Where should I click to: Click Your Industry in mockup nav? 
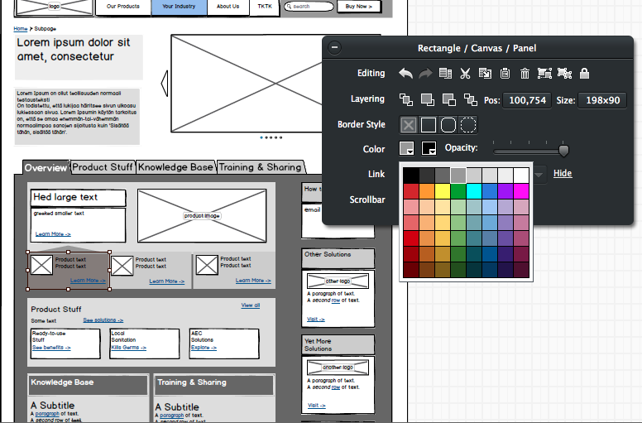(x=179, y=7)
